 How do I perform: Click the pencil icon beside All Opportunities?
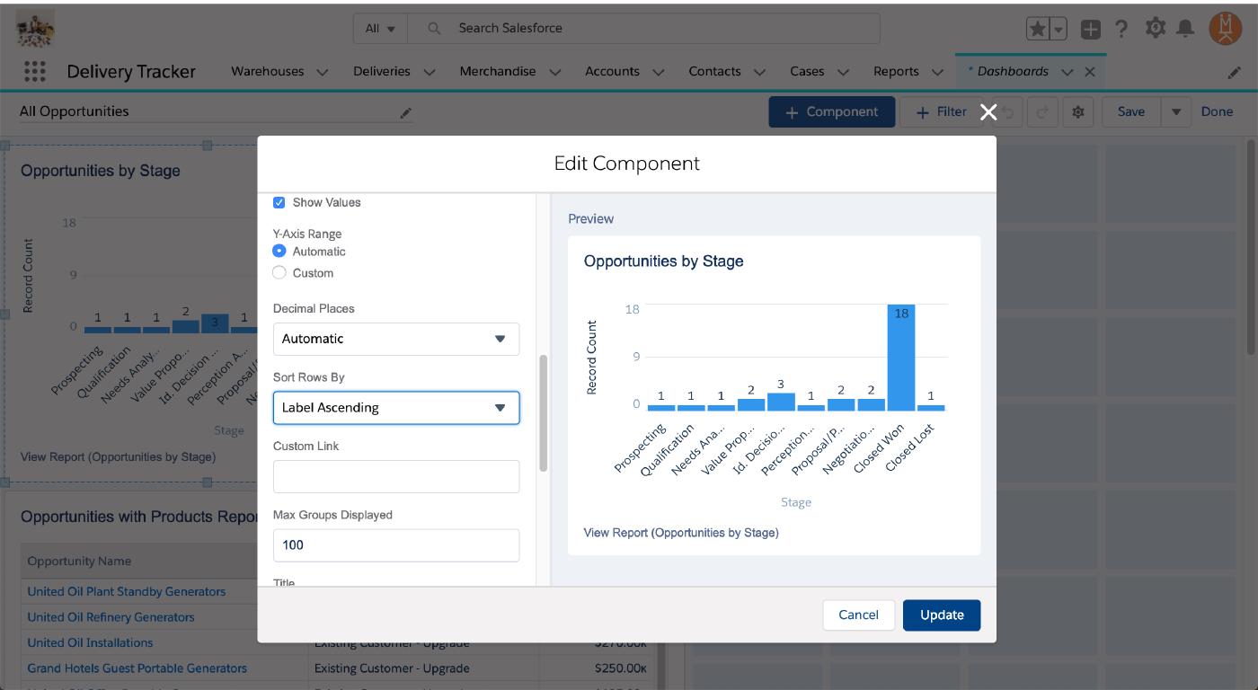[x=406, y=112]
